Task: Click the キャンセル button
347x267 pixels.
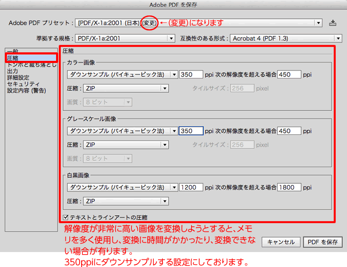Action: 281,242
